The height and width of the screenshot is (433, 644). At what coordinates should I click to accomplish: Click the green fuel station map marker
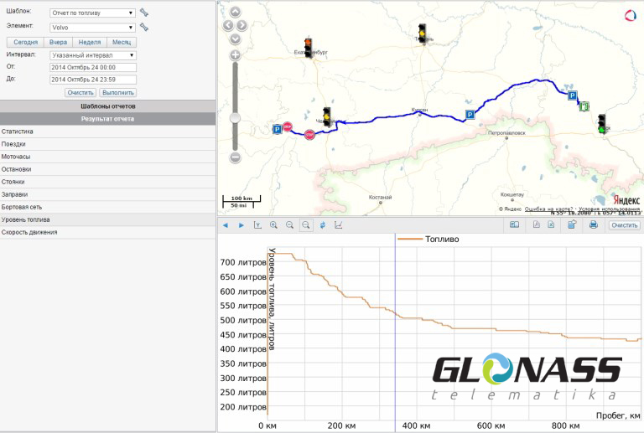(584, 107)
